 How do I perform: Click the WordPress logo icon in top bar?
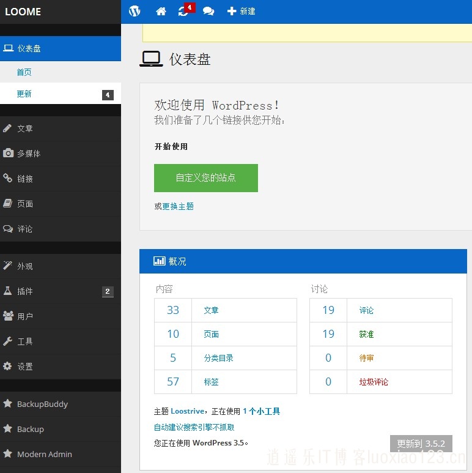[135, 11]
